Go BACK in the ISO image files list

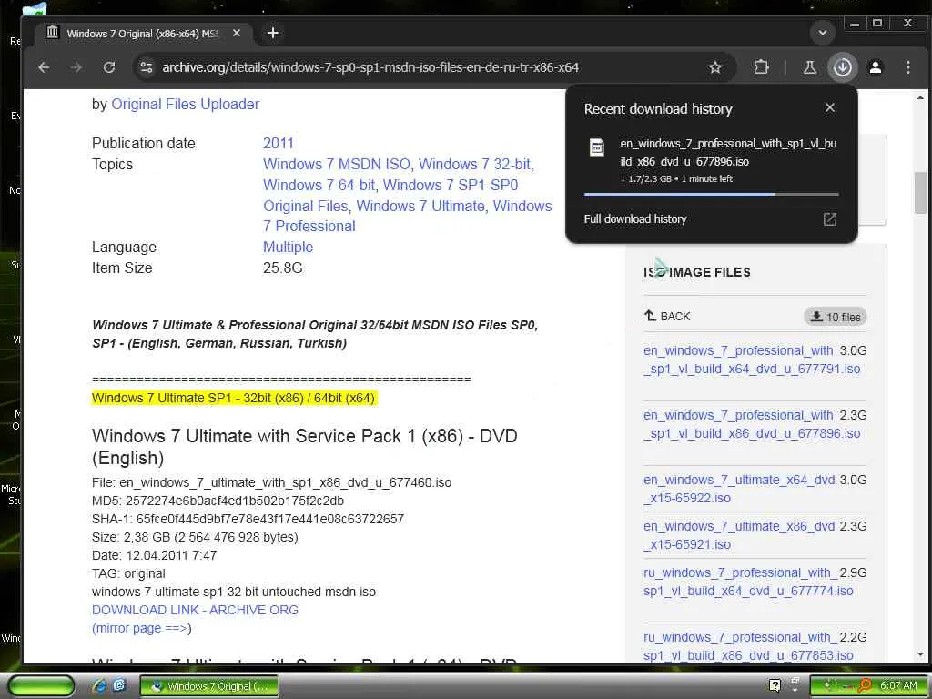[x=667, y=316]
